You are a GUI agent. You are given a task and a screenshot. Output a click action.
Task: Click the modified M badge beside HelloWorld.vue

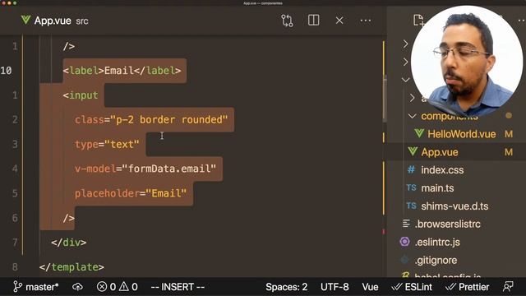tap(509, 134)
